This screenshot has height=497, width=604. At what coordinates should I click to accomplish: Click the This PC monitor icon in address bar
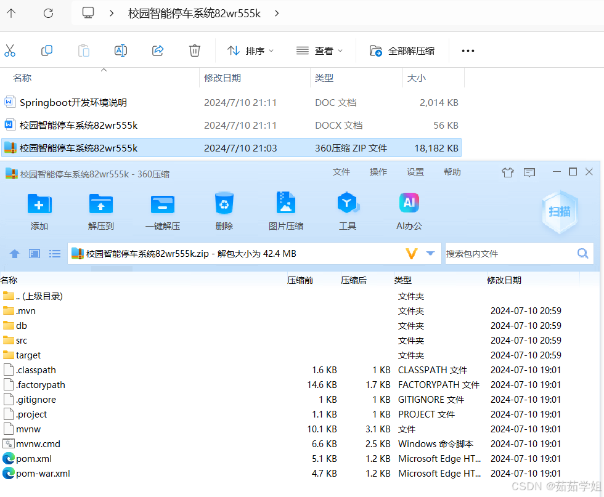coord(88,13)
